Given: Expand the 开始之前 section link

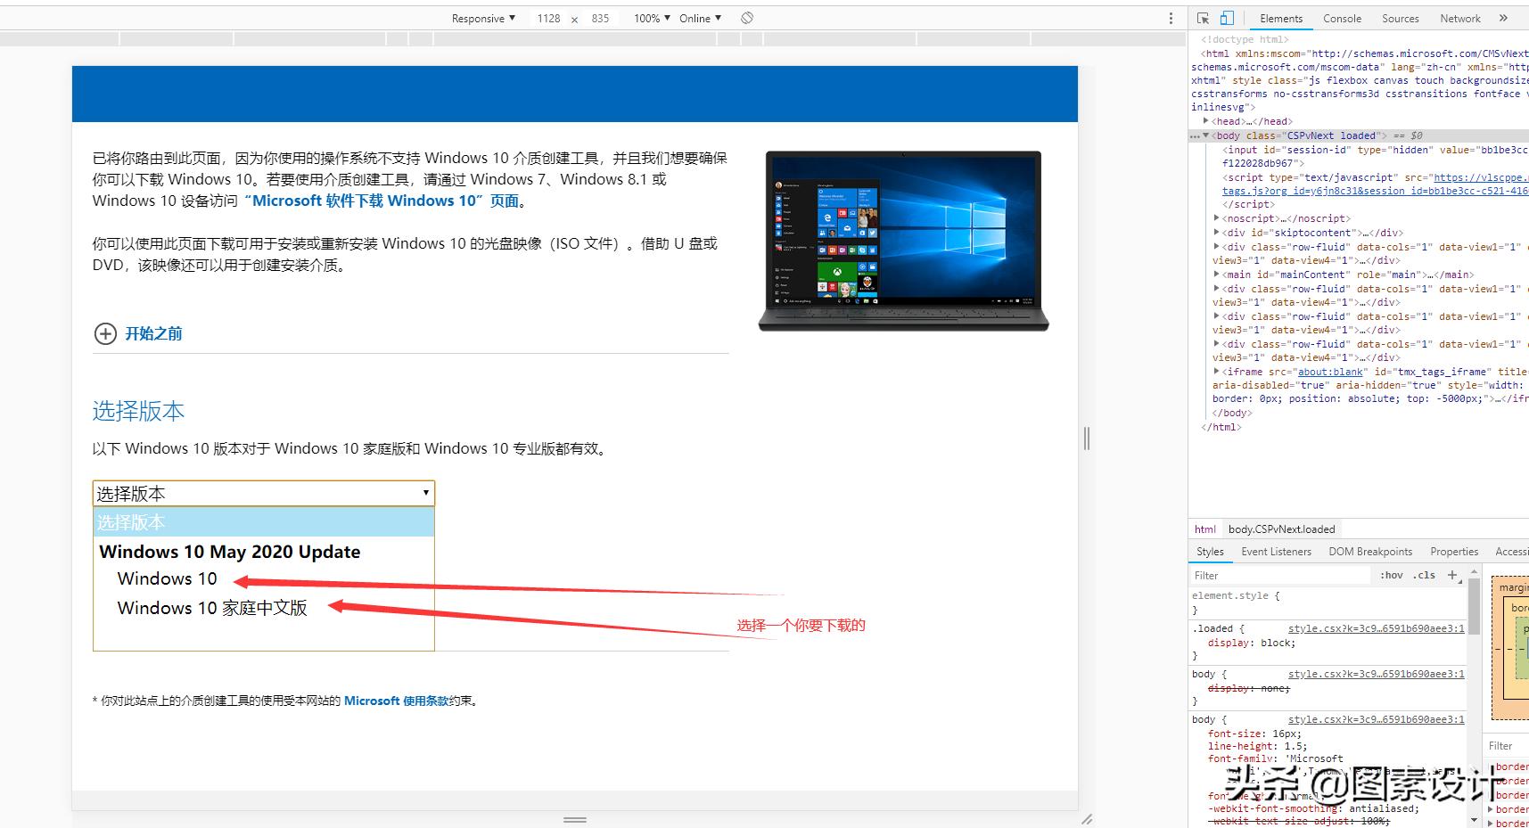Looking at the screenshot, I should click(153, 333).
